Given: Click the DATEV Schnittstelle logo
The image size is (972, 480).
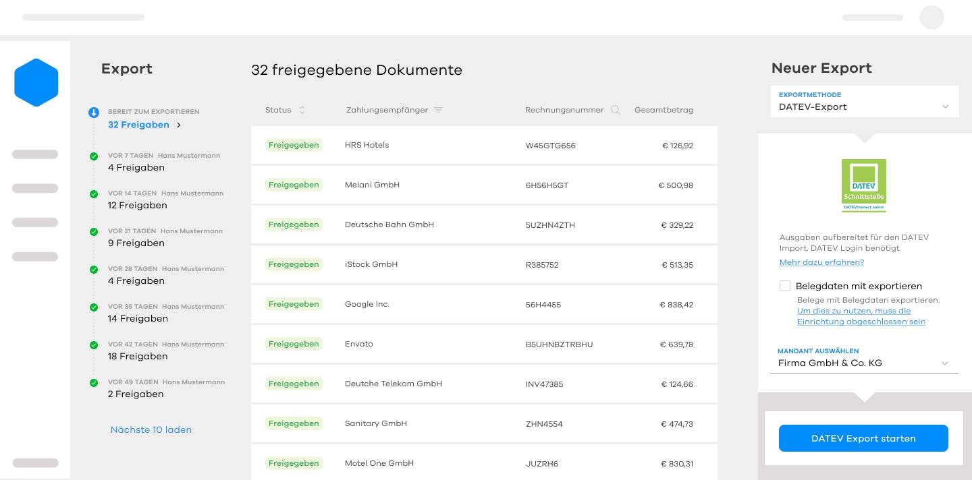Looking at the screenshot, I should pyautogui.click(x=864, y=185).
